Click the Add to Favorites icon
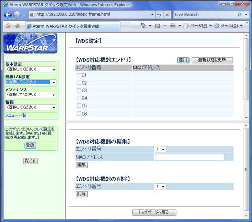 click(18, 26)
